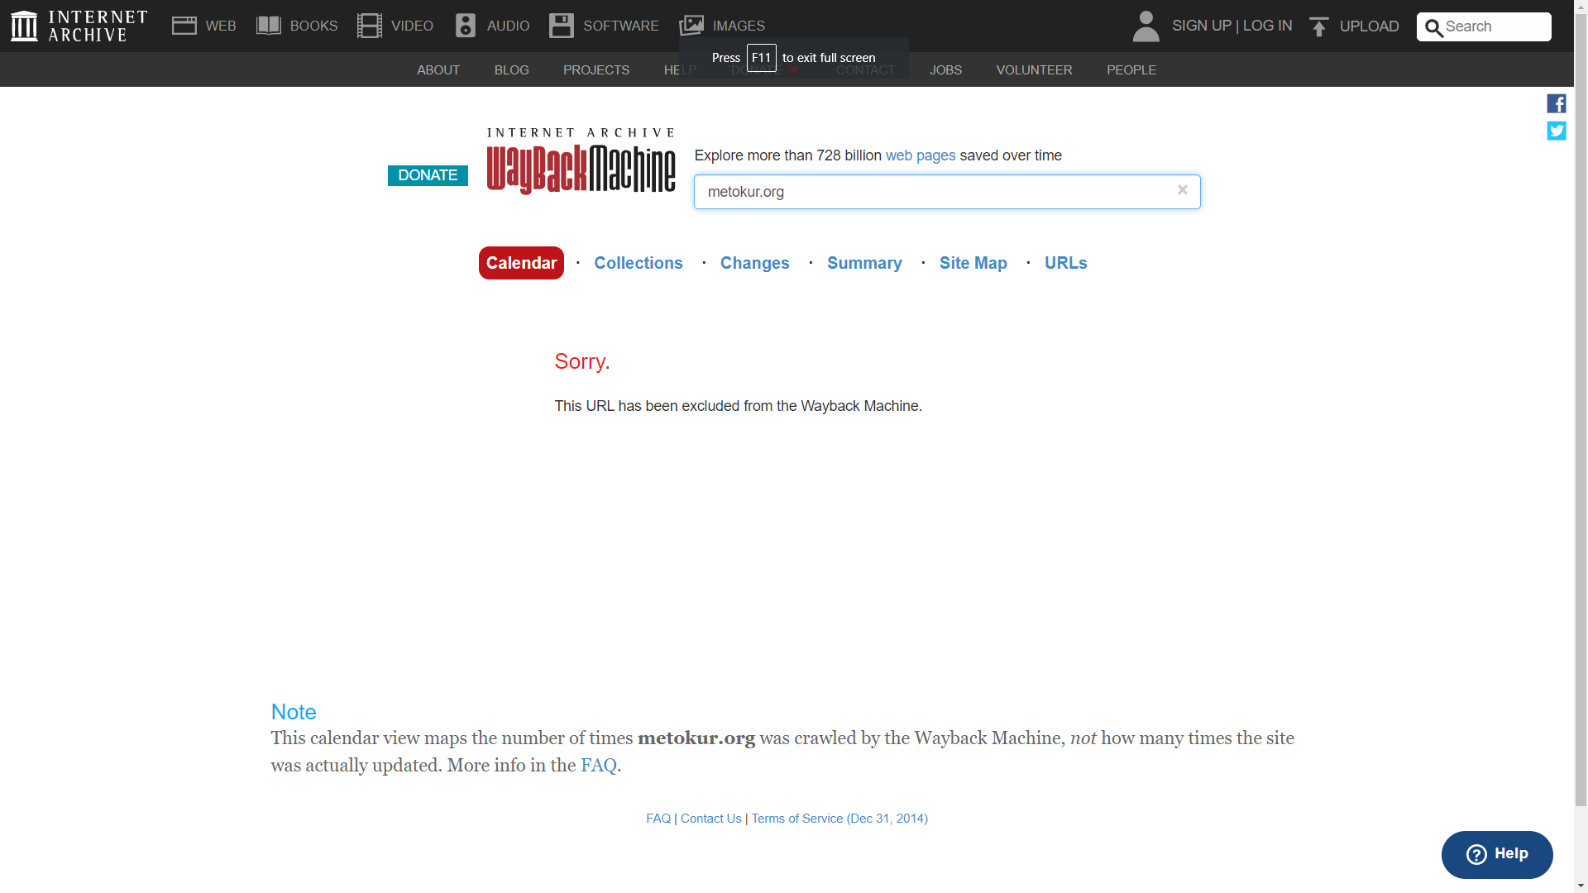This screenshot has height=893, width=1588.
Task: Follow the 'web pages' link
Action: coord(921,155)
